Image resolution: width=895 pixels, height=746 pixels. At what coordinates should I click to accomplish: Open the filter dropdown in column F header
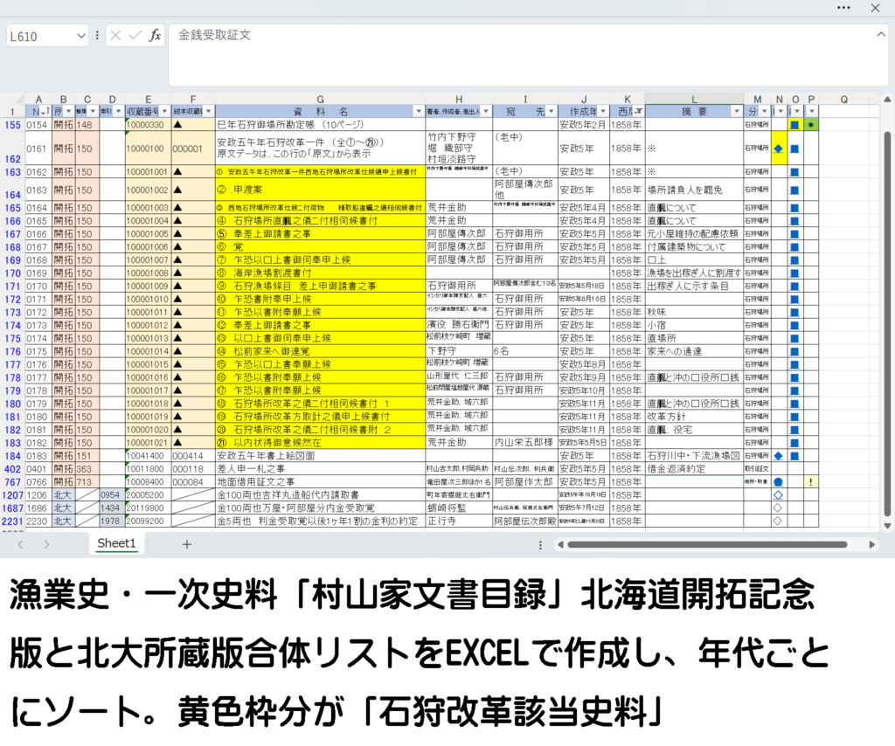208,111
